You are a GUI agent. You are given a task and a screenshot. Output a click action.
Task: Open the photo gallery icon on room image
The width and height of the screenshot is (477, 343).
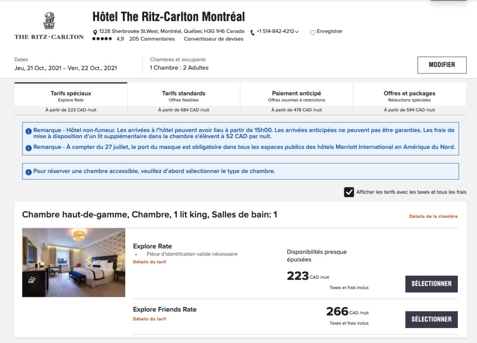click(32, 280)
